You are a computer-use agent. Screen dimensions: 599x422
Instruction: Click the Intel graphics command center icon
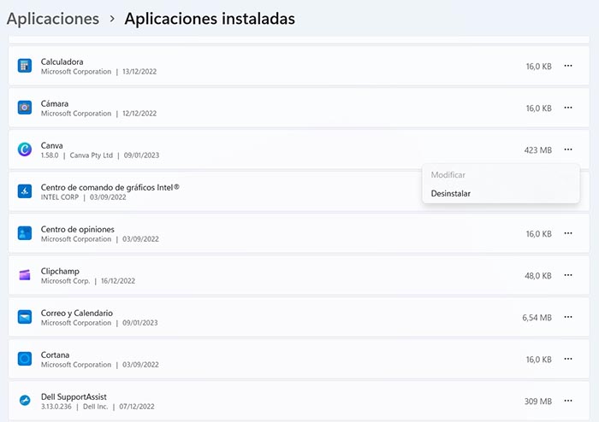pos(25,191)
